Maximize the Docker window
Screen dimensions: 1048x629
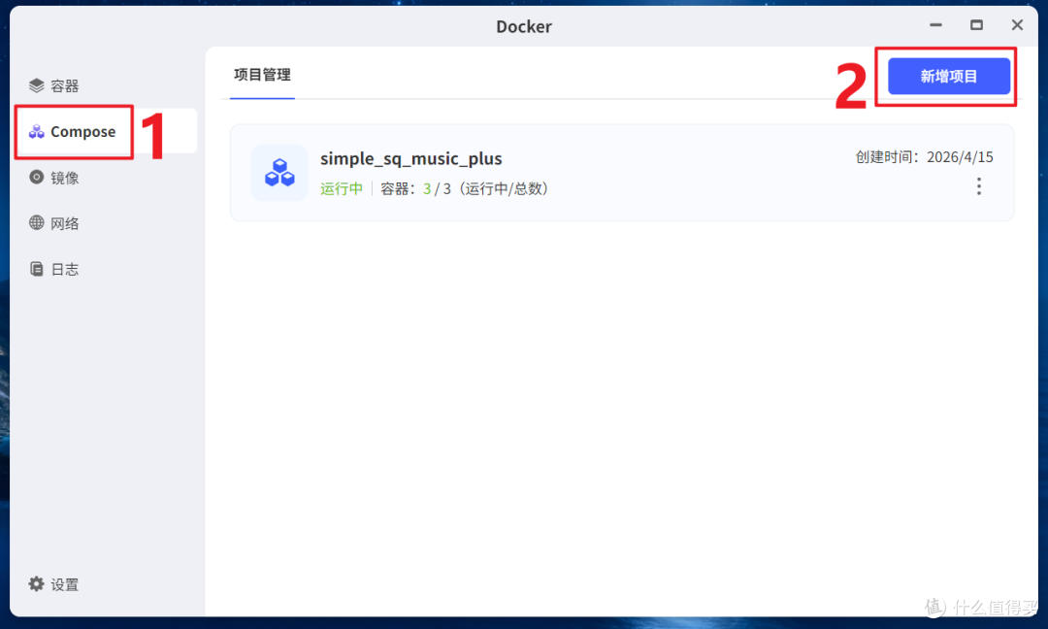tap(976, 25)
